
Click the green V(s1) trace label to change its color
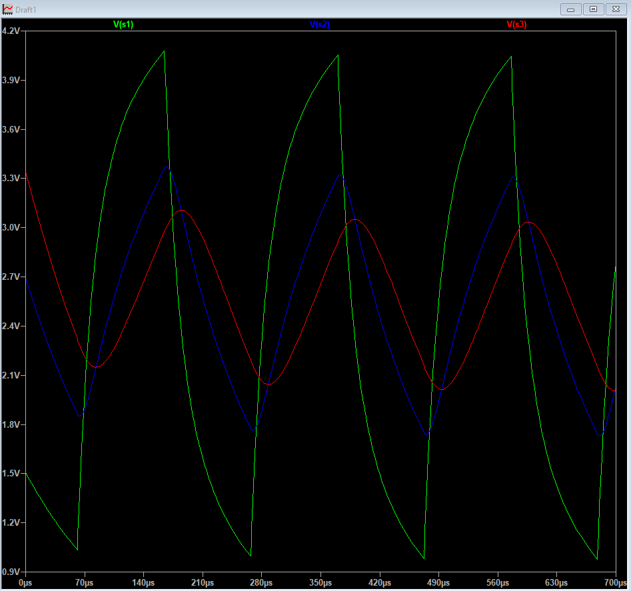click(122, 25)
